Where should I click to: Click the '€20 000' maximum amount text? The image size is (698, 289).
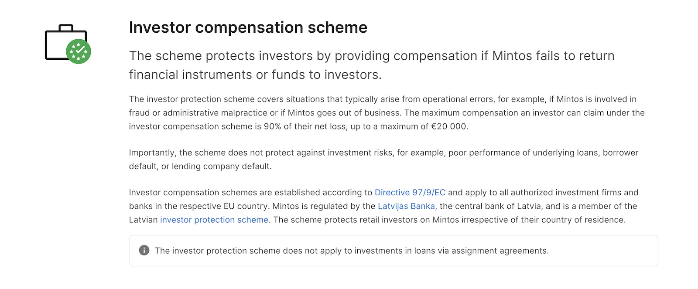[x=449, y=126]
